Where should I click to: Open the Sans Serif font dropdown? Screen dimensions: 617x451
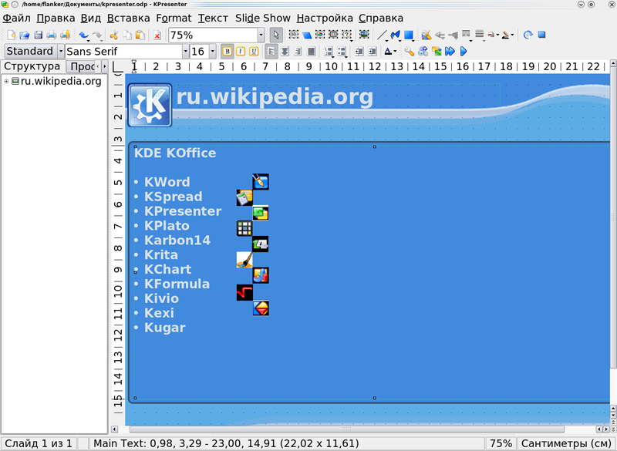[185, 52]
